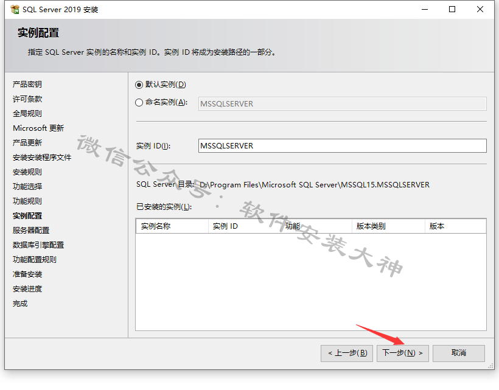The image size is (499, 390).
Task: Click the 功能 column header
Action: pyautogui.click(x=316, y=226)
